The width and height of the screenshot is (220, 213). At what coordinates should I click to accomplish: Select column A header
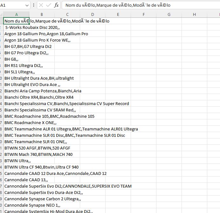click(17, 14)
